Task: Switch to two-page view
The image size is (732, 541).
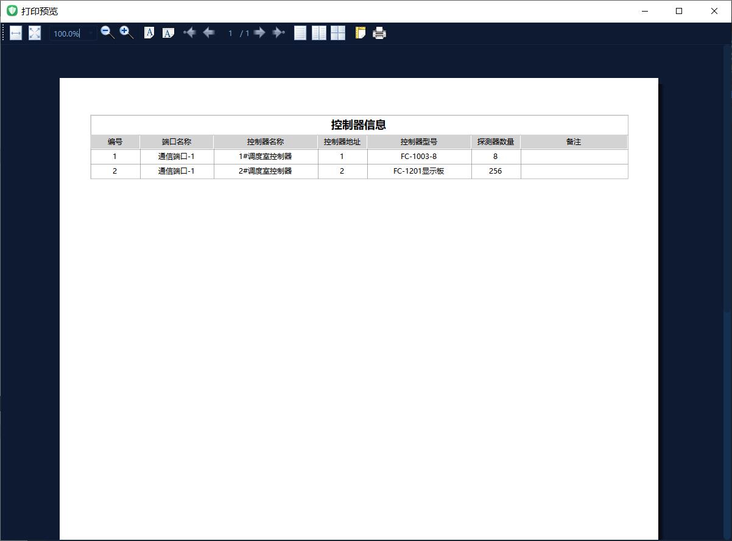Action: (x=319, y=33)
